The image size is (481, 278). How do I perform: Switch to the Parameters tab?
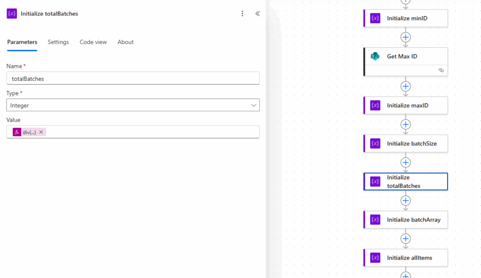pyautogui.click(x=22, y=42)
